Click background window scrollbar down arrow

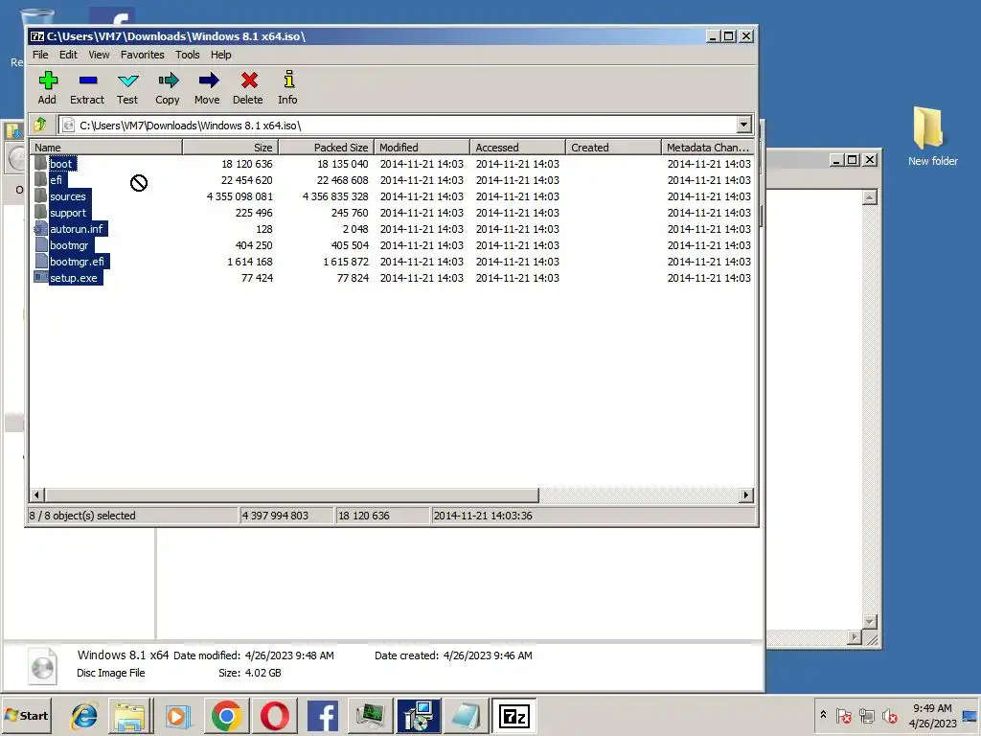tap(869, 621)
